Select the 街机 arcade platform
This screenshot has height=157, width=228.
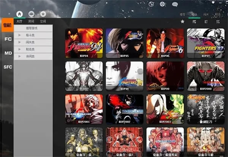[8, 25]
